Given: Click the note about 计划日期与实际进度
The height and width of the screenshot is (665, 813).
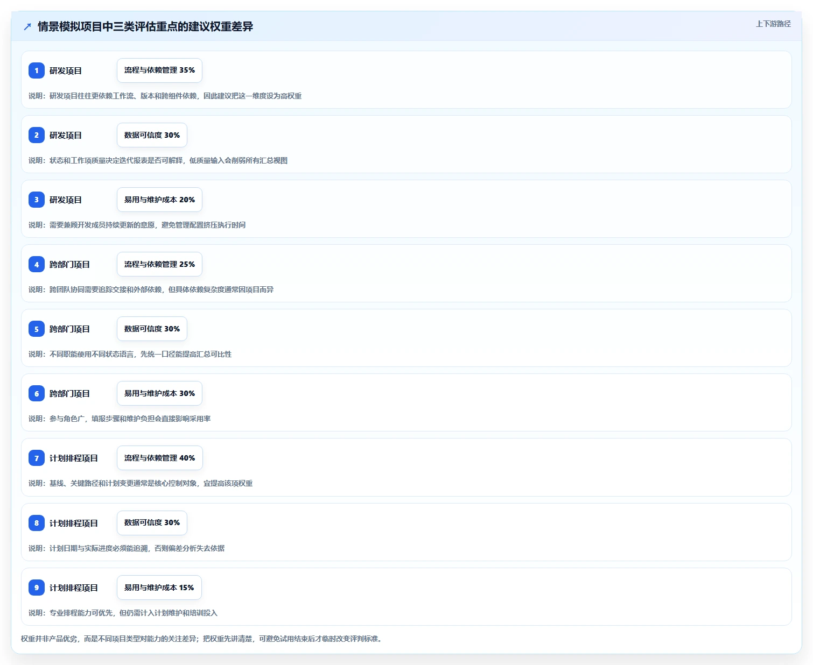Looking at the screenshot, I should tap(127, 548).
